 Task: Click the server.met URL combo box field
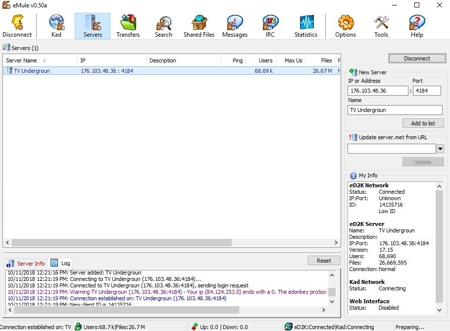[392, 149]
